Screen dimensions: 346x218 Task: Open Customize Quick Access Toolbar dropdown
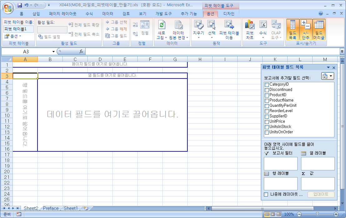pos(49,5)
